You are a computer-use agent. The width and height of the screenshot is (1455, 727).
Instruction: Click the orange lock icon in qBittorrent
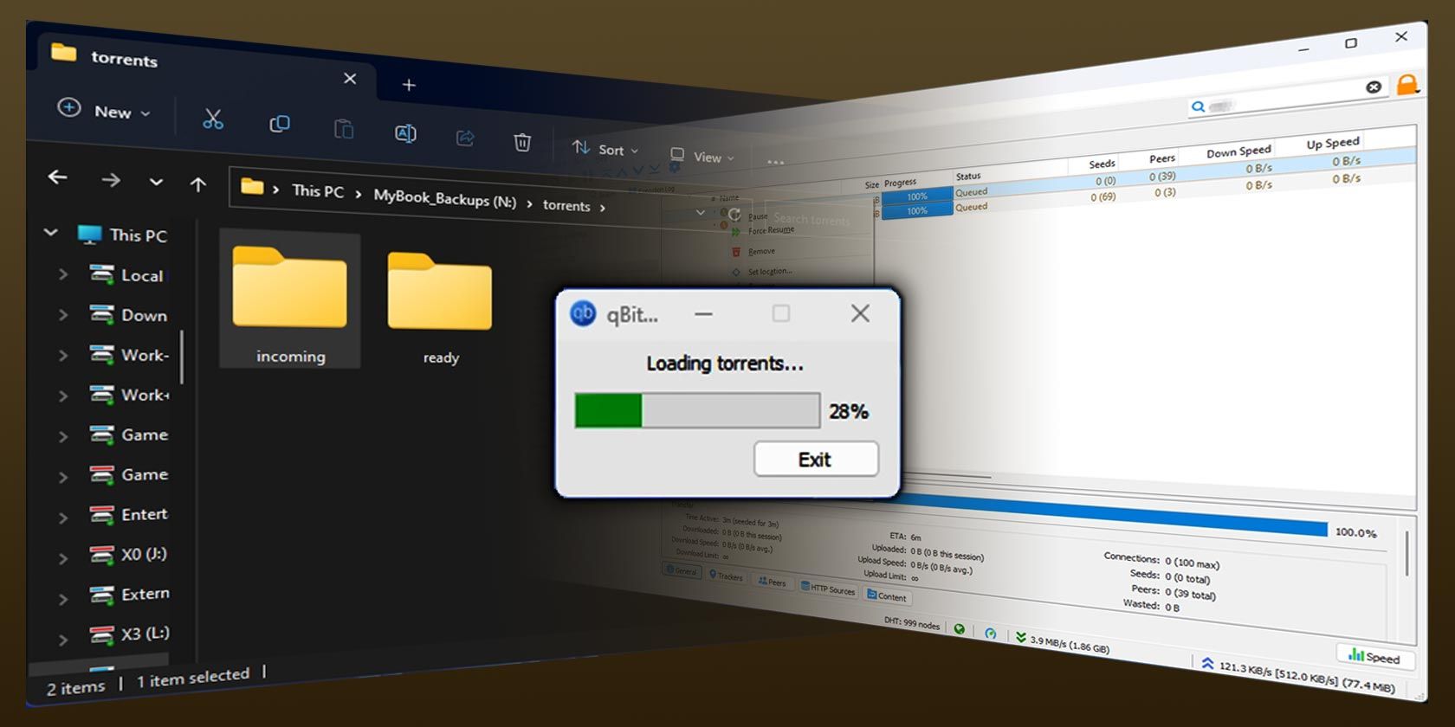(1407, 84)
